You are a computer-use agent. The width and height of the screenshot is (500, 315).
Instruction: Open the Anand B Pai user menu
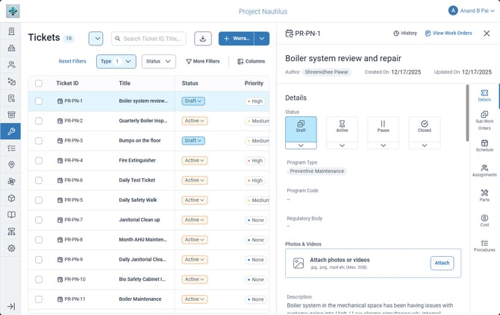[472, 11]
